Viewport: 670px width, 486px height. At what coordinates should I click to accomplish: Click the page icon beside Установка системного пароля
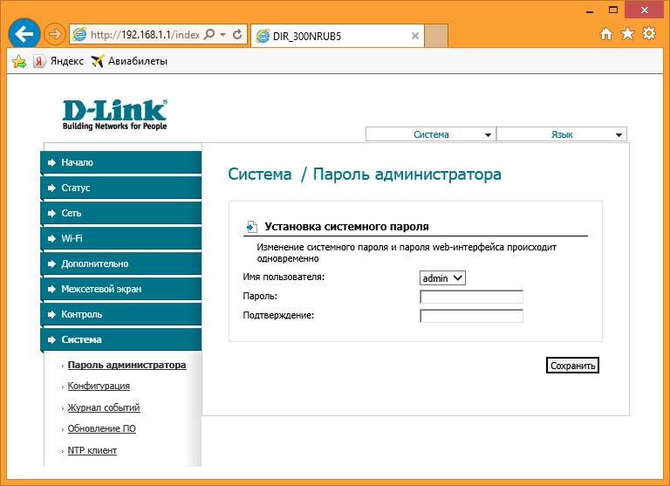tap(251, 227)
